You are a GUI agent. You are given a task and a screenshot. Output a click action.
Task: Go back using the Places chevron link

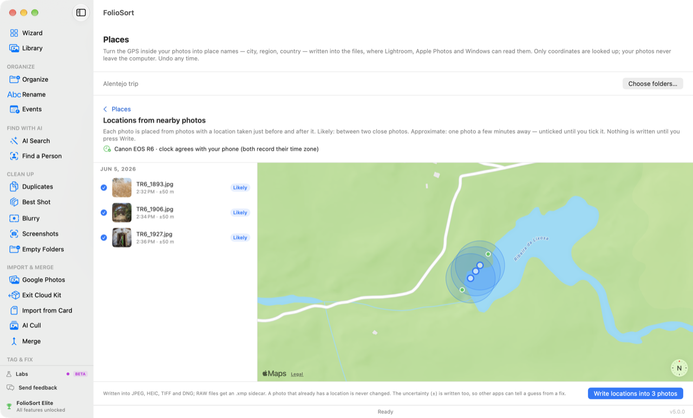pyautogui.click(x=117, y=109)
